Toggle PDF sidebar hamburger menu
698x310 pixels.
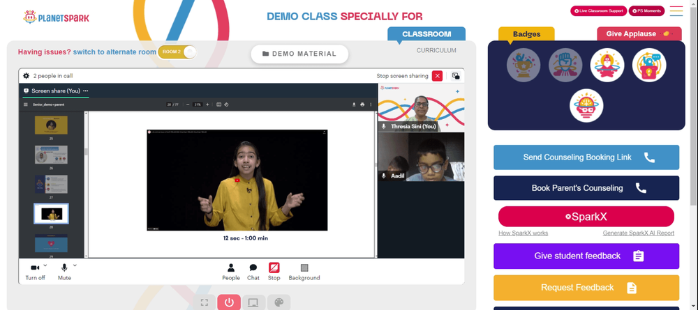pyautogui.click(x=25, y=104)
